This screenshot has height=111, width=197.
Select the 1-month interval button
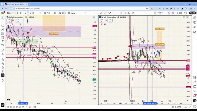click(x=30, y=13)
